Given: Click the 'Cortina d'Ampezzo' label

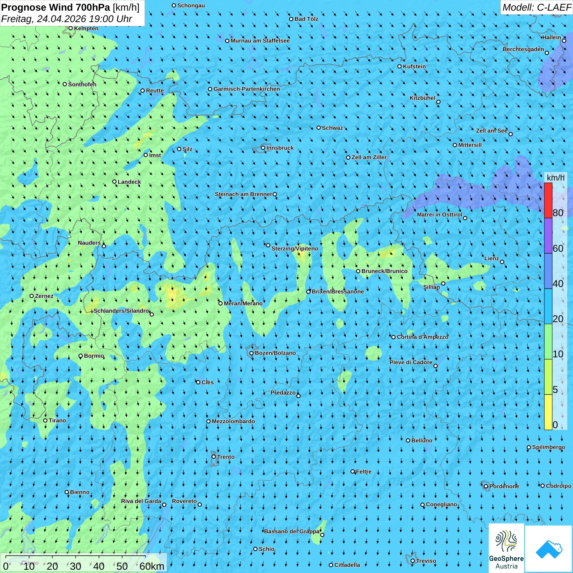Looking at the screenshot, I should pos(423,337).
